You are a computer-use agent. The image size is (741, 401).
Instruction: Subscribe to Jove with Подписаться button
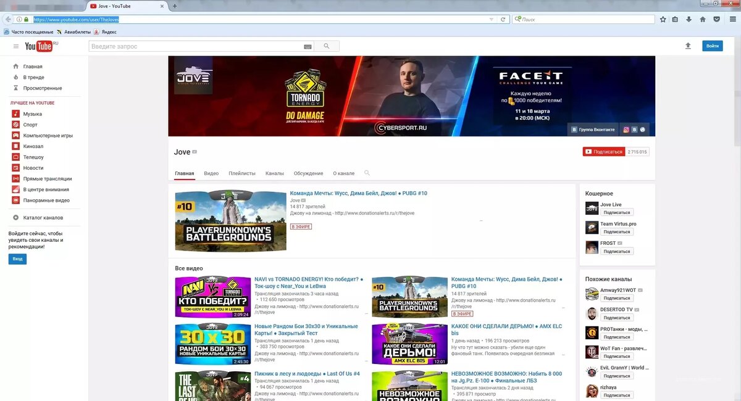click(603, 152)
